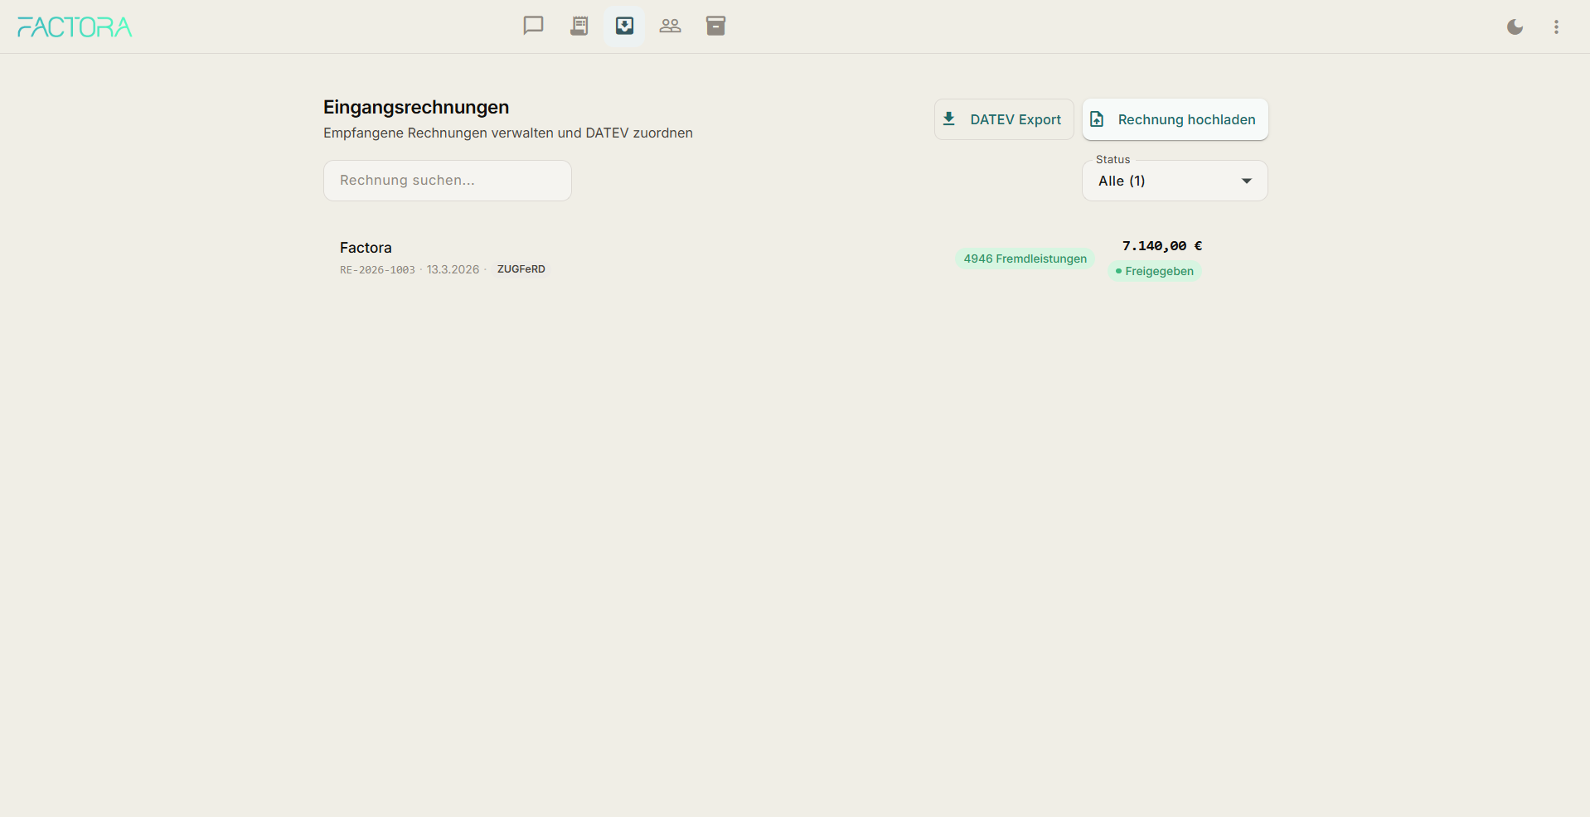
Task: Click invoice number RE-2026-1003
Action: [x=377, y=270]
